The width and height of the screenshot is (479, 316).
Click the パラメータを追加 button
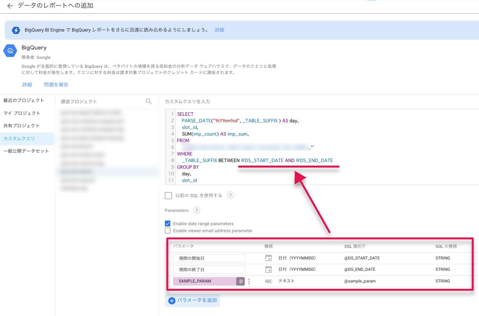pyautogui.click(x=193, y=300)
